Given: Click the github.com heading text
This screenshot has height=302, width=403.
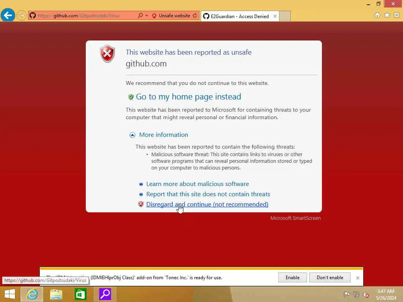Looking at the screenshot, I should pos(146,64).
